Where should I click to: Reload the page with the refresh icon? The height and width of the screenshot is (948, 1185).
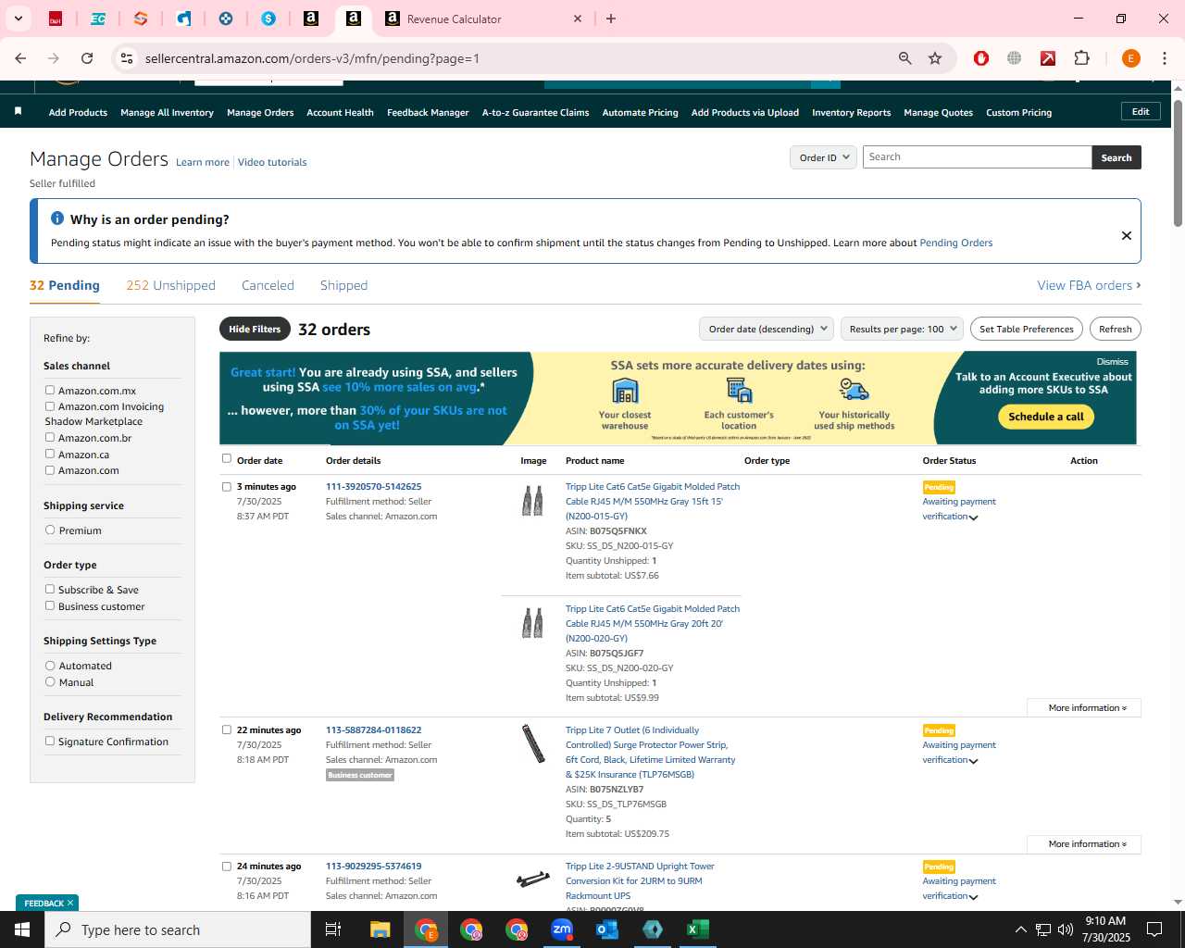[87, 58]
